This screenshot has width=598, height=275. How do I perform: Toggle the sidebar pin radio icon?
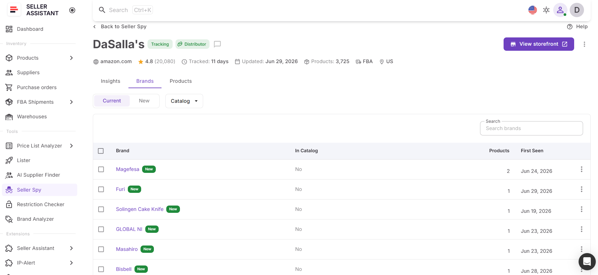click(72, 10)
